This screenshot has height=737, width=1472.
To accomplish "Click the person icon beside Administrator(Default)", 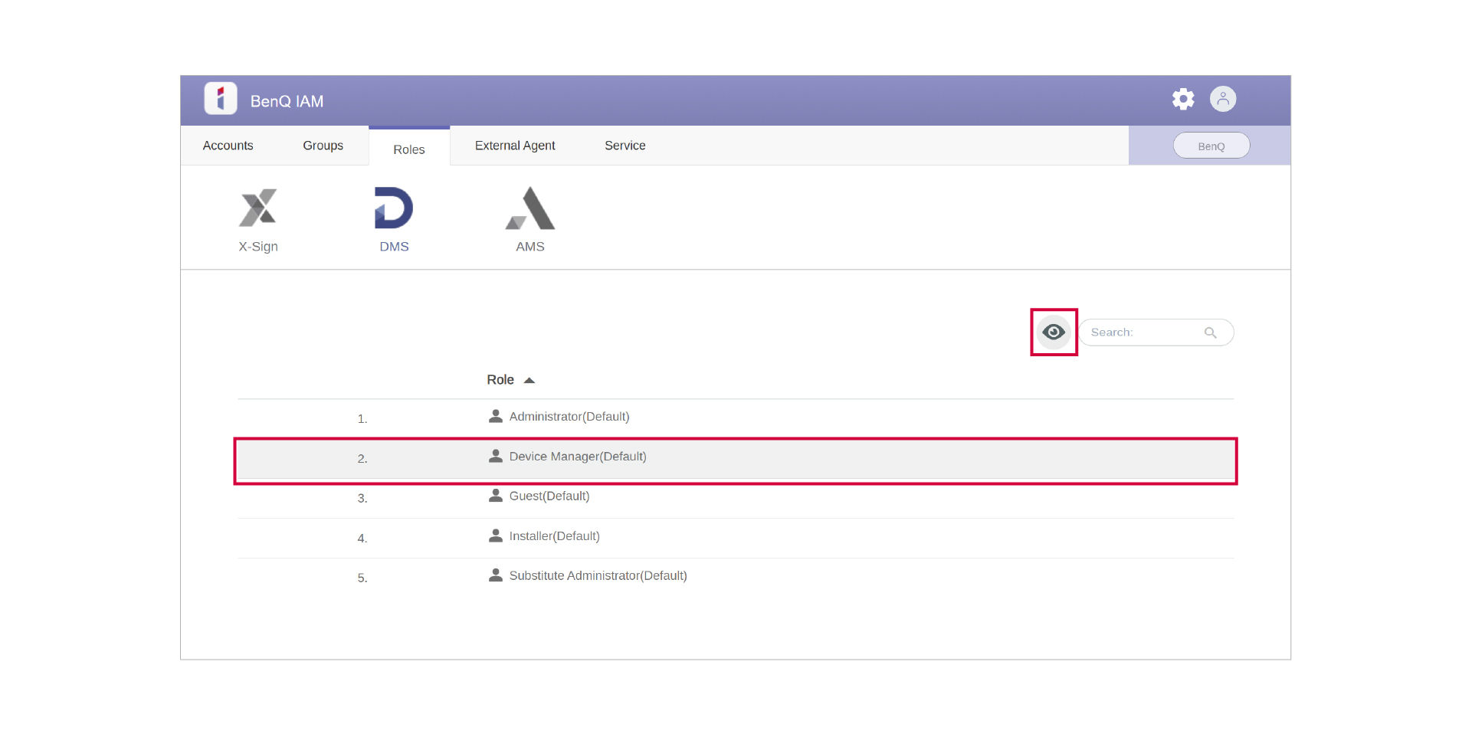I will [496, 416].
